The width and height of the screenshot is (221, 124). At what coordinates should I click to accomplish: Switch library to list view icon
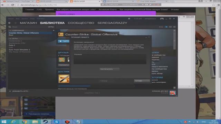pos(170,27)
